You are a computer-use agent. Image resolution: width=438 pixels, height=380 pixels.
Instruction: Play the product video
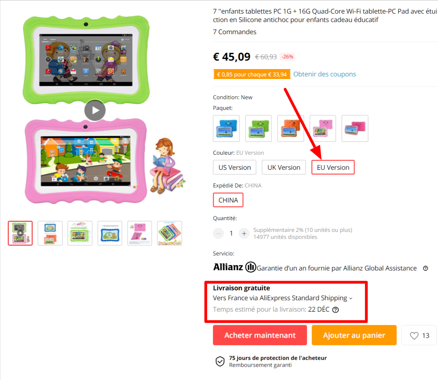95,110
